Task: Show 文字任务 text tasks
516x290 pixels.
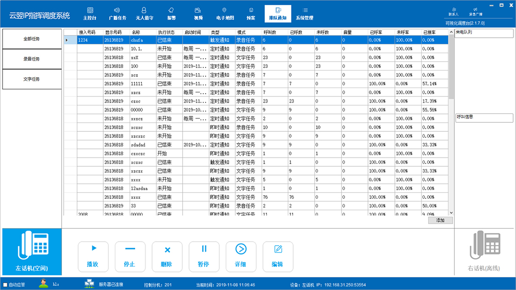Action: point(32,79)
